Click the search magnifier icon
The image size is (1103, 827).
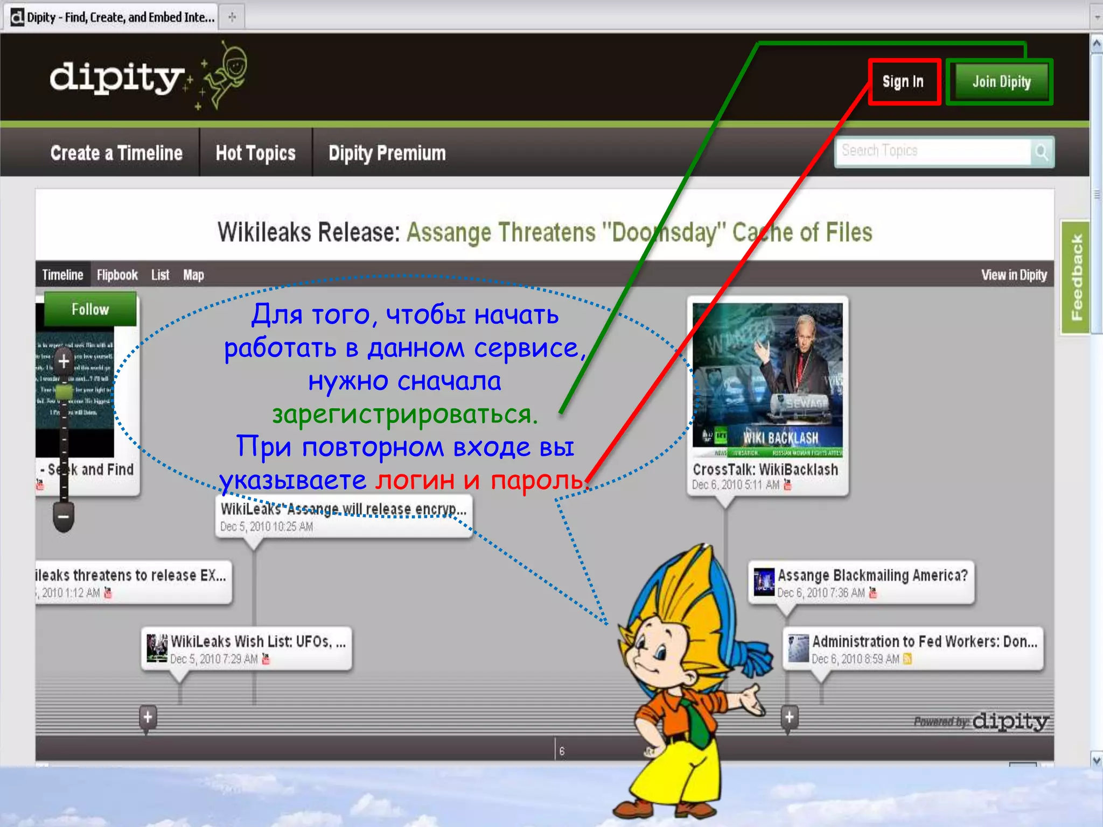pyautogui.click(x=1042, y=152)
